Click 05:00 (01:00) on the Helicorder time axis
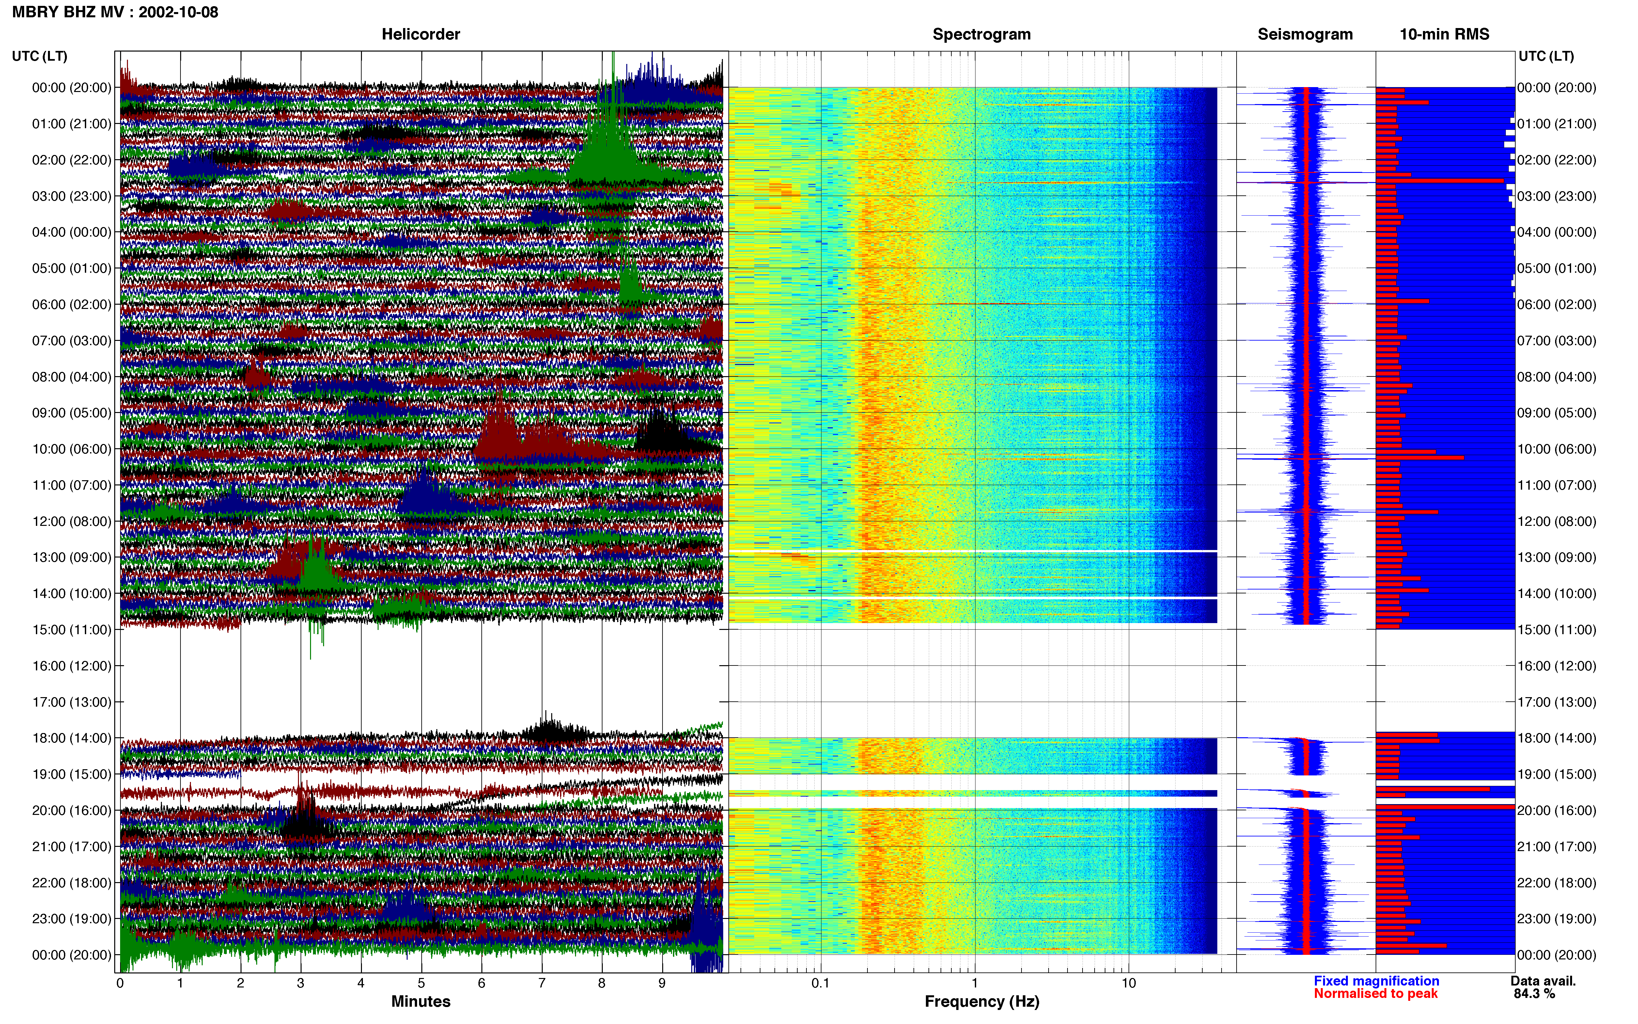Viewport: 1638px width, 1024px height. [72, 268]
